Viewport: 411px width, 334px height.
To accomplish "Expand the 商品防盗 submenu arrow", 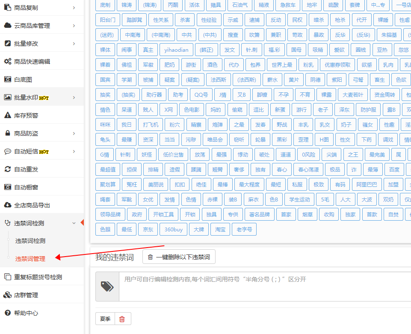I will coord(74,133).
